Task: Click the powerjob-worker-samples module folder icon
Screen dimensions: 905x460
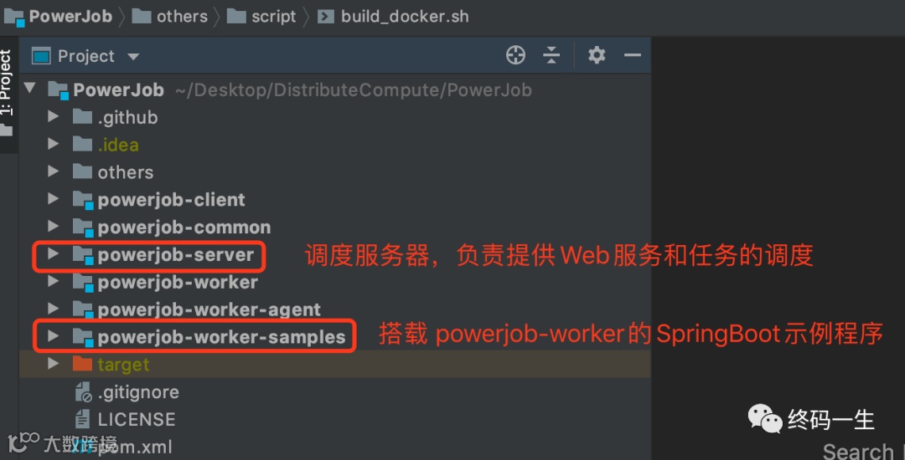Action: [83, 337]
